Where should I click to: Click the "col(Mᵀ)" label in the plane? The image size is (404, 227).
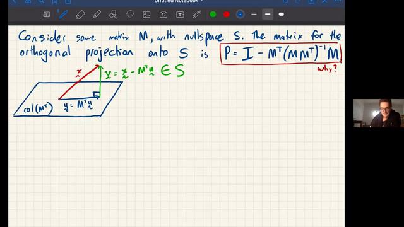tap(38, 108)
